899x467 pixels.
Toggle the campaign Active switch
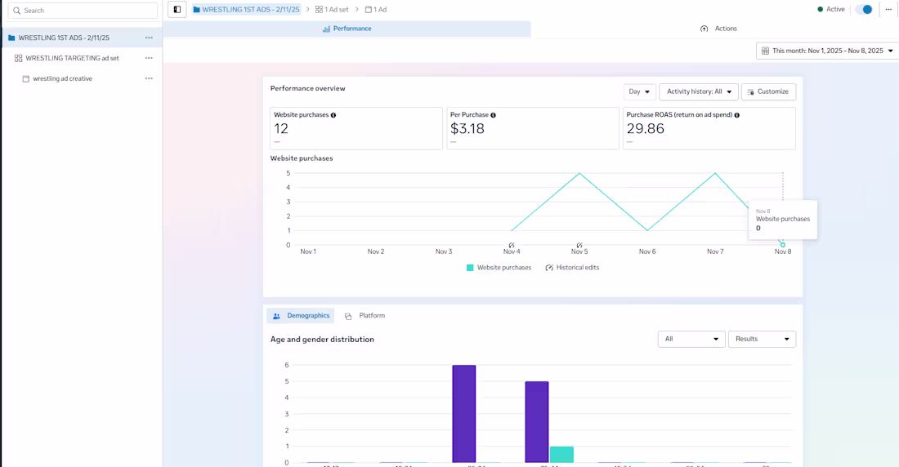864,10
